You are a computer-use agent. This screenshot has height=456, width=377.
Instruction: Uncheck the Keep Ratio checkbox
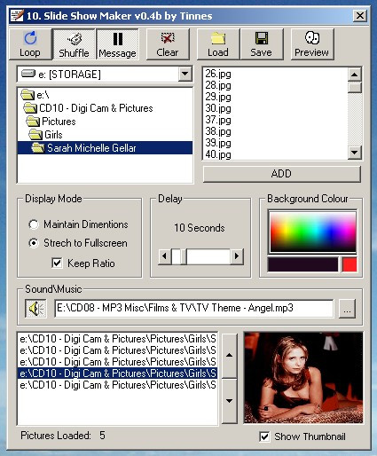tap(57, 263)
